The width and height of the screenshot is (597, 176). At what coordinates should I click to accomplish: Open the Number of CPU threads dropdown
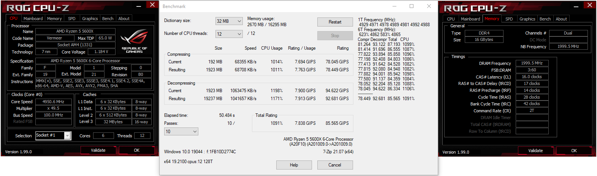229,34
